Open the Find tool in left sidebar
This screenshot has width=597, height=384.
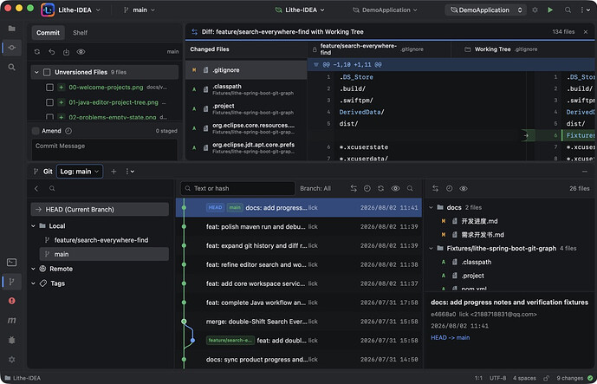(x=12, y=68)
